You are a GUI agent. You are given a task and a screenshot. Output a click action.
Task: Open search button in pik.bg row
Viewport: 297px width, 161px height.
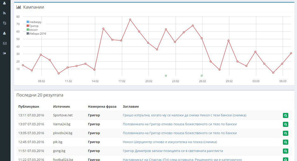point(285,142)
